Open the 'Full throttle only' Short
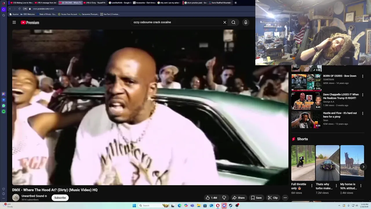The width and height of the screenshot is (371, 209). [303, 163]
